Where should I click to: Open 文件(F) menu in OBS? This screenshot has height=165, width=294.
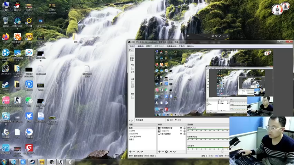pos(132,46)
